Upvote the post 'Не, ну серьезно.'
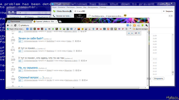The width and height of the screenshot is (179, 100). [x=13, y=66]
